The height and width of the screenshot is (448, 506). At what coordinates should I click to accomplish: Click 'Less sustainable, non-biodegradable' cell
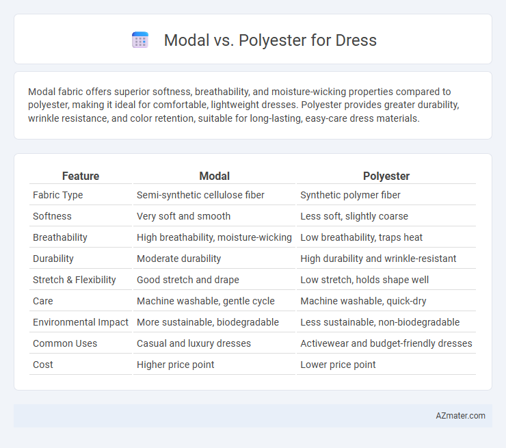379,322
